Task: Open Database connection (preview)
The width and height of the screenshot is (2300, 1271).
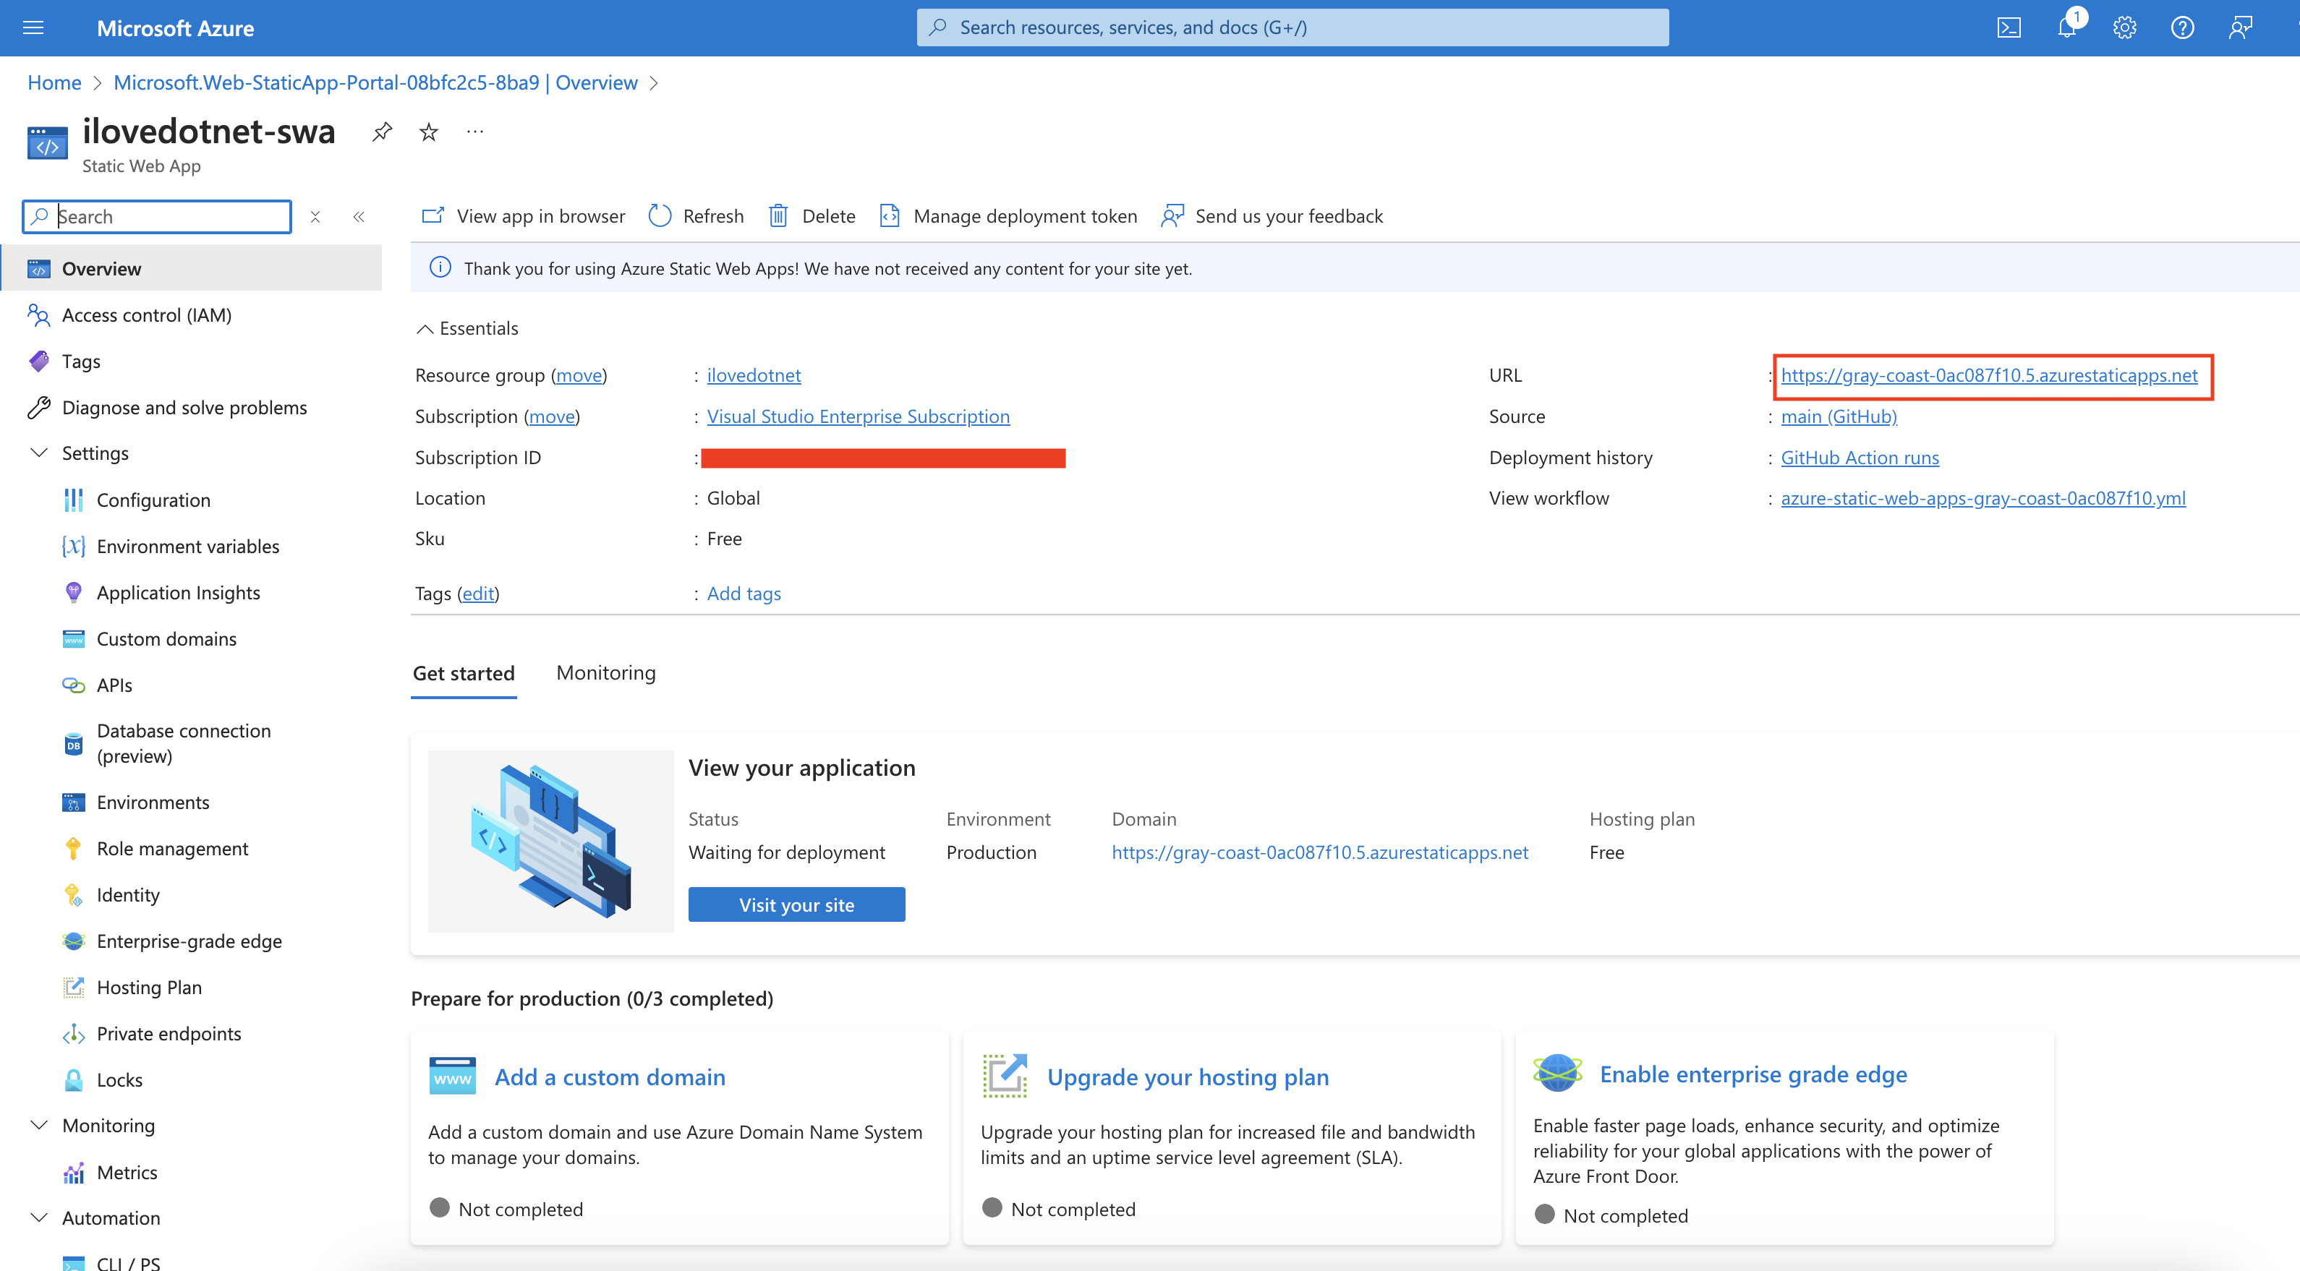Action: click(183, 743)
